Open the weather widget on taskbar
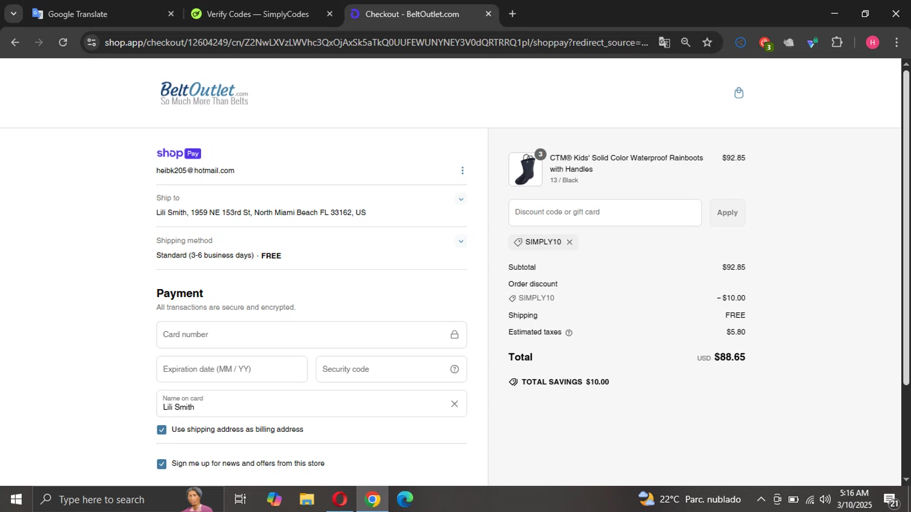The height and width of the screenshot is (512, 911). coord(689,499)
